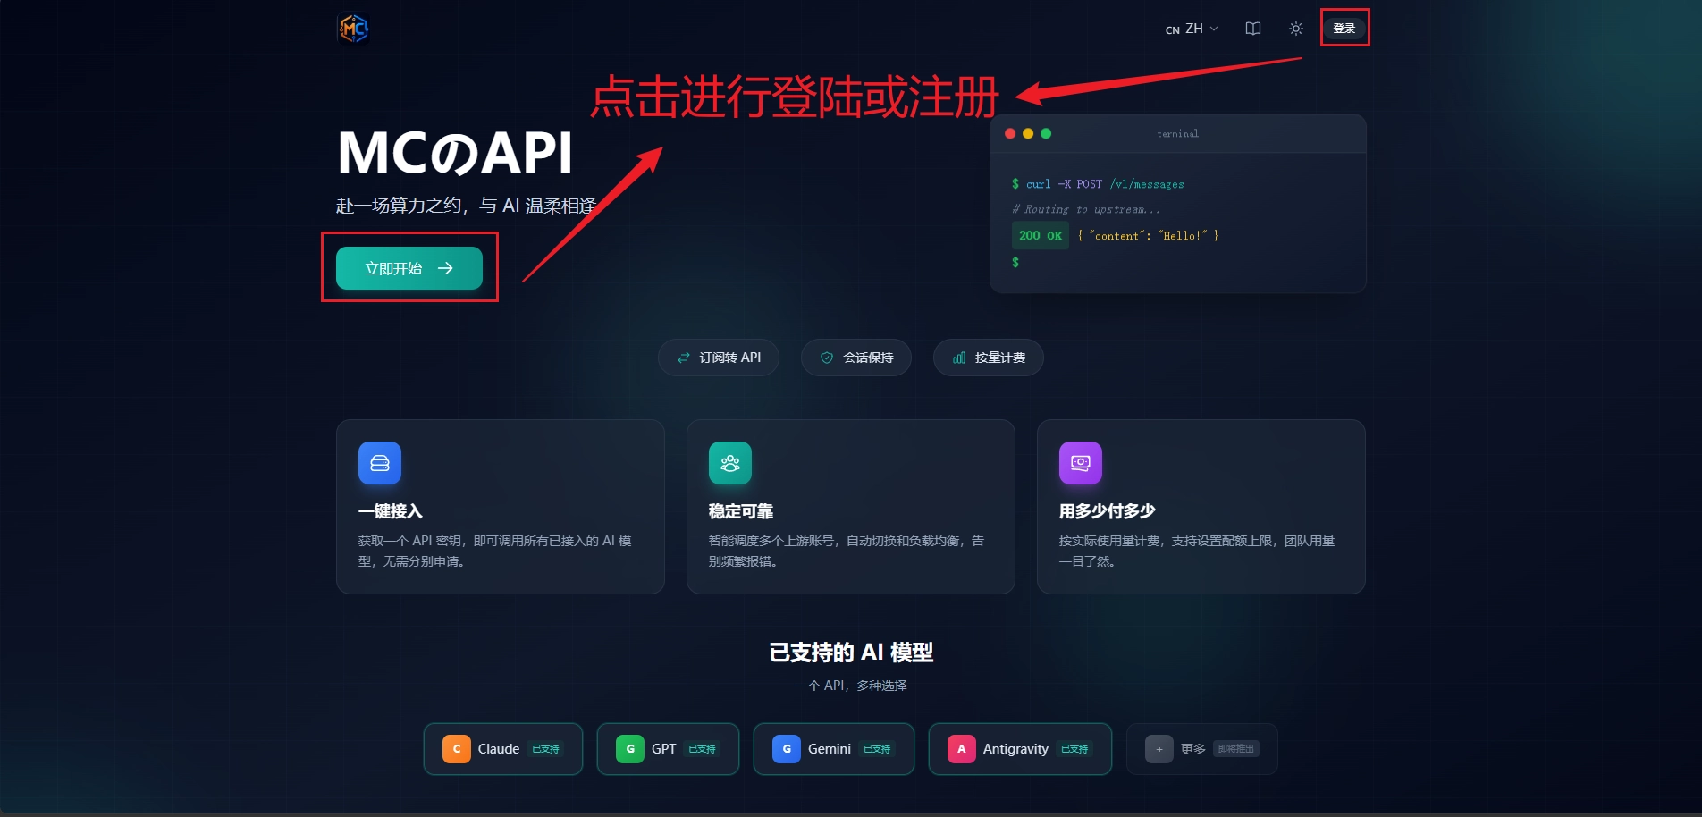Click the MC logo in the header

[x=353, y=29]
